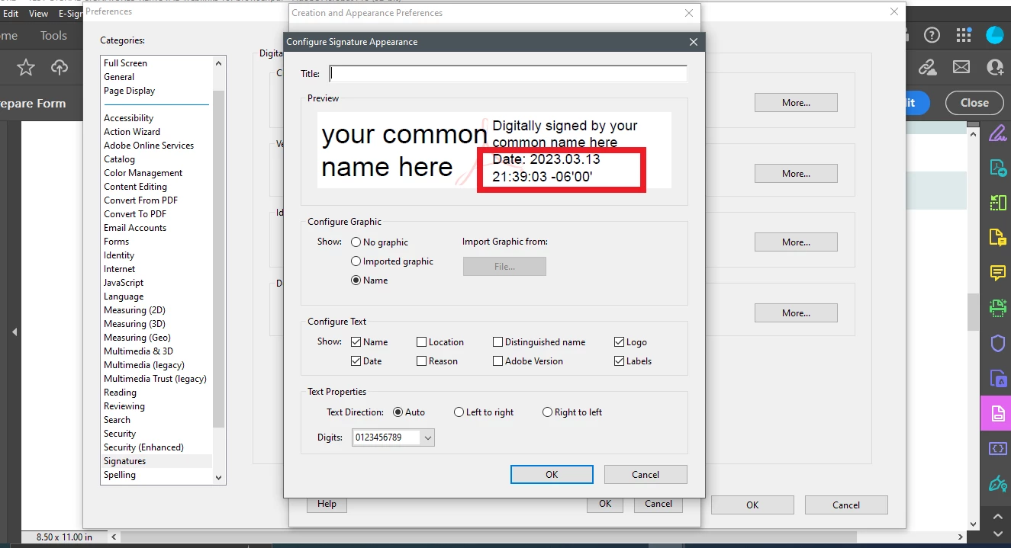Click OK in the Preferences window

point(752,505)
